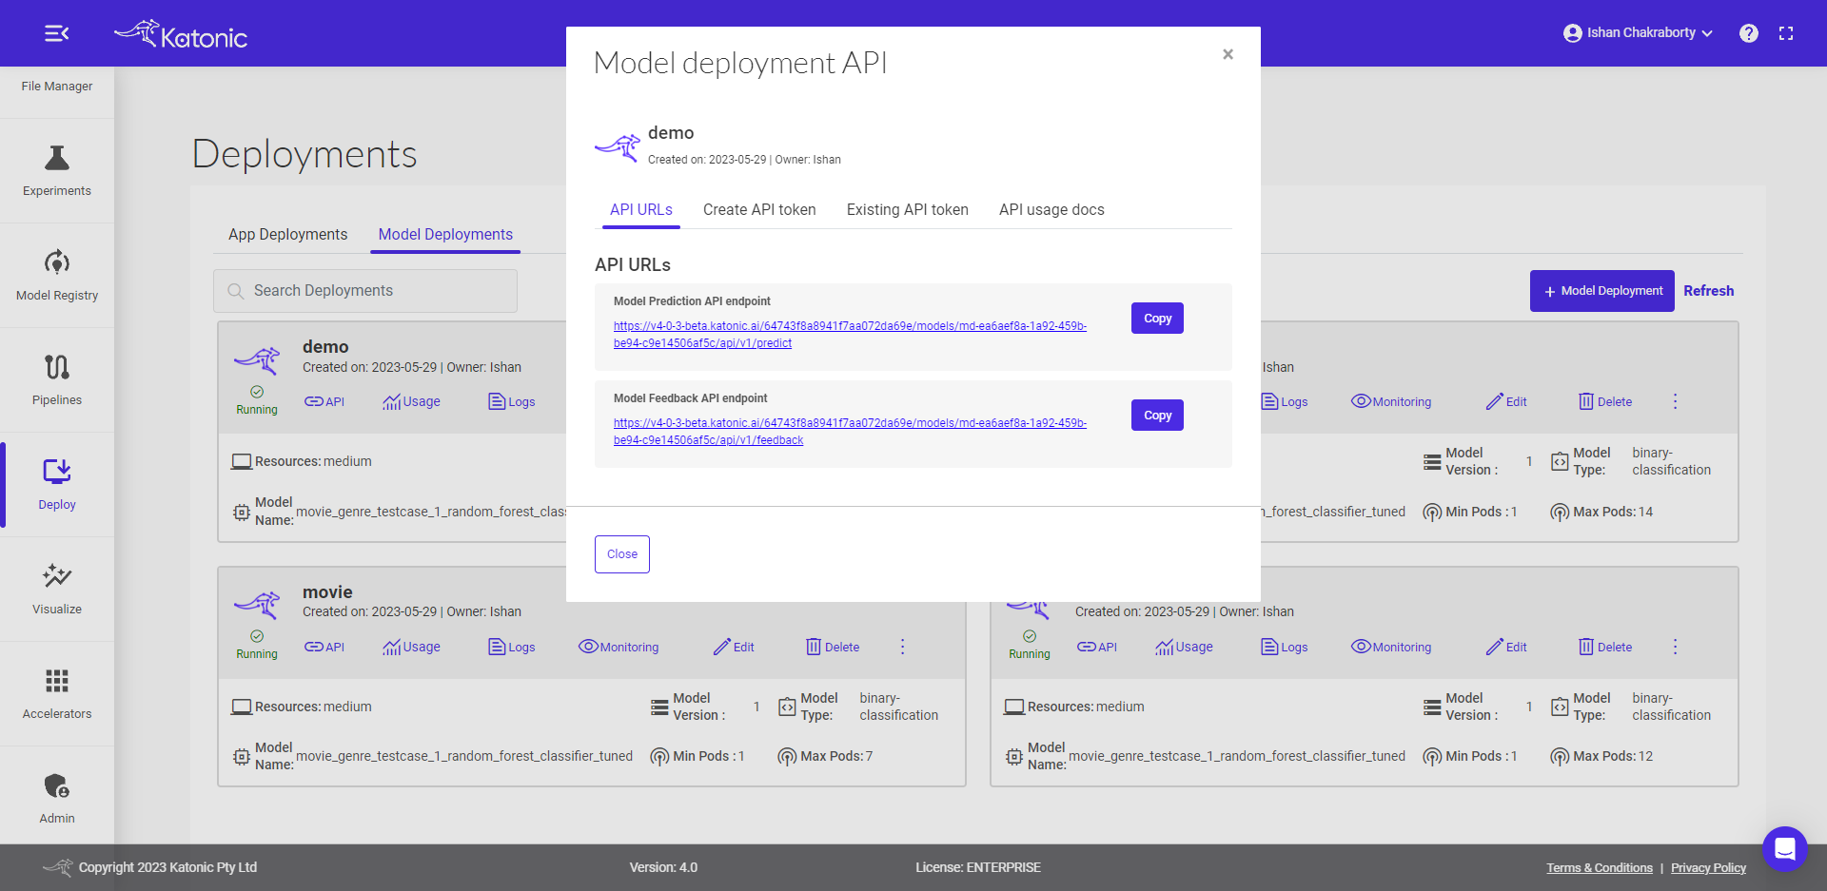Delete the movie deployment

click(833, 648)
